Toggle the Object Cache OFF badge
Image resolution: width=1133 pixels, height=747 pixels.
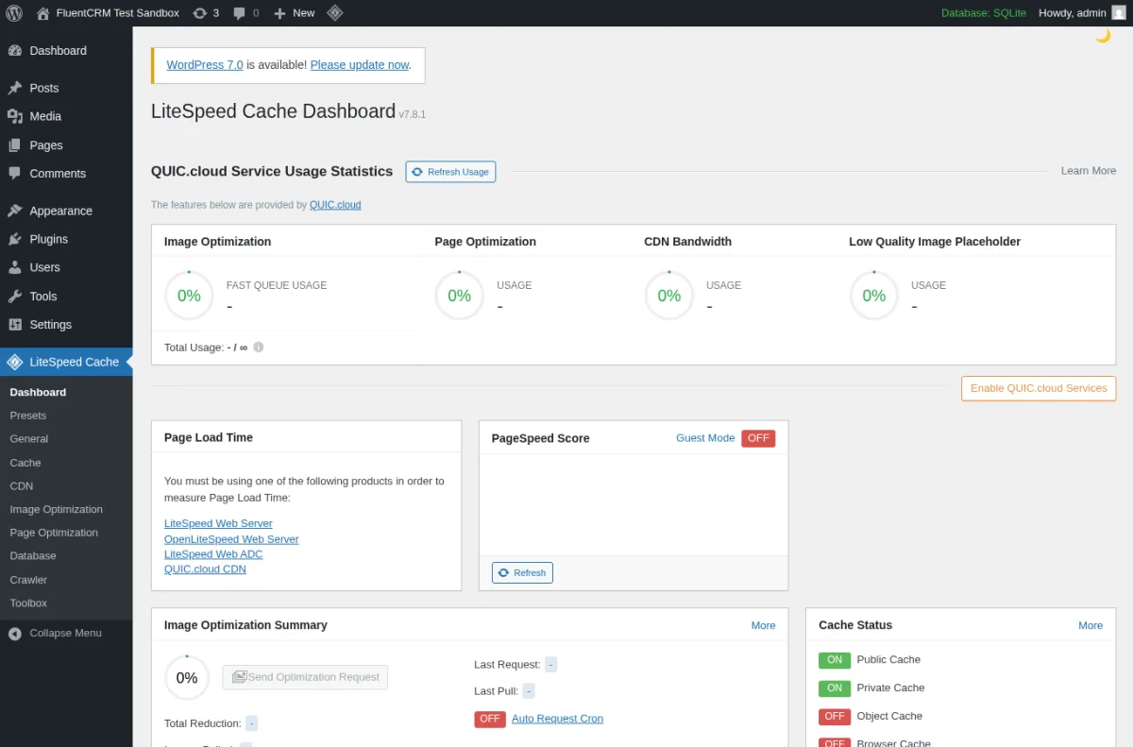[835, 716]
